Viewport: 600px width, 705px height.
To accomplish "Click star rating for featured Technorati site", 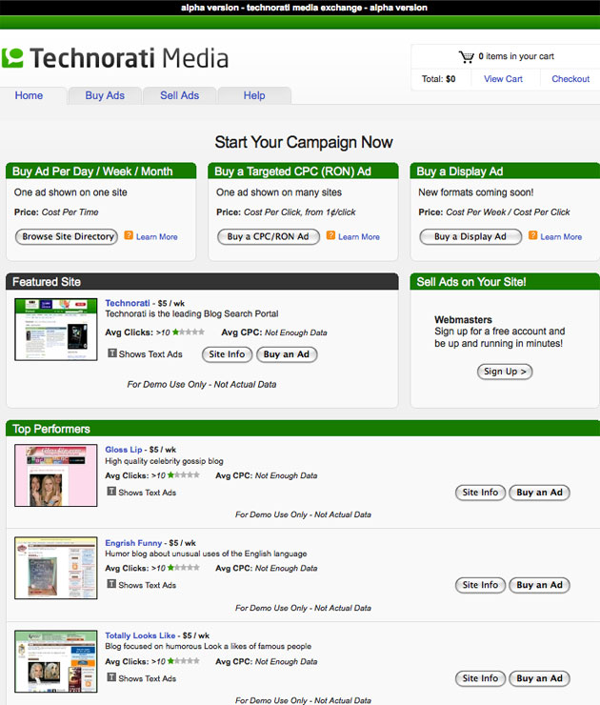I will 189,332.
